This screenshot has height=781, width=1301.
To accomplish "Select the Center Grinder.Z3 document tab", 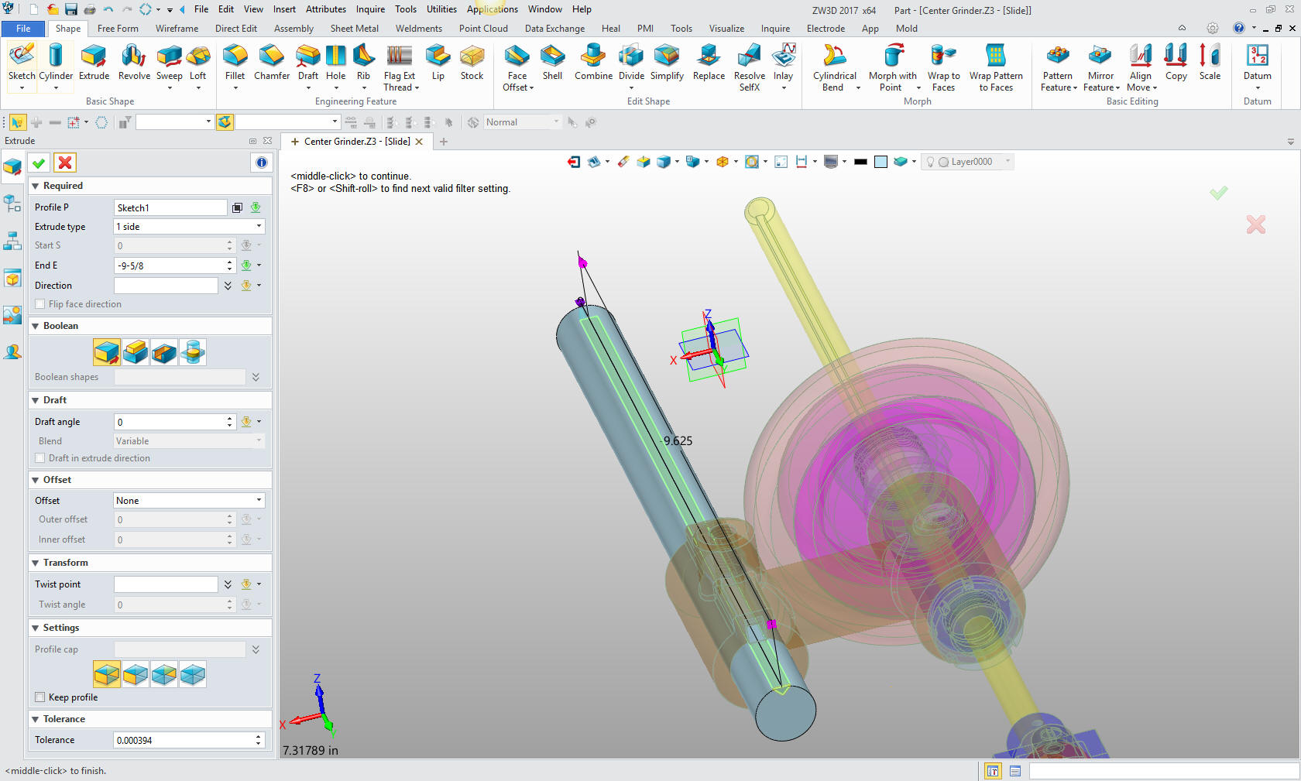I will pyautogui.click(x=356, y=142).
